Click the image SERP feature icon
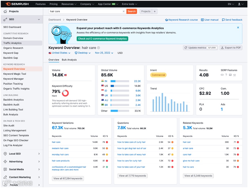This screenshot has height=188, width=249. pos(230,75)
